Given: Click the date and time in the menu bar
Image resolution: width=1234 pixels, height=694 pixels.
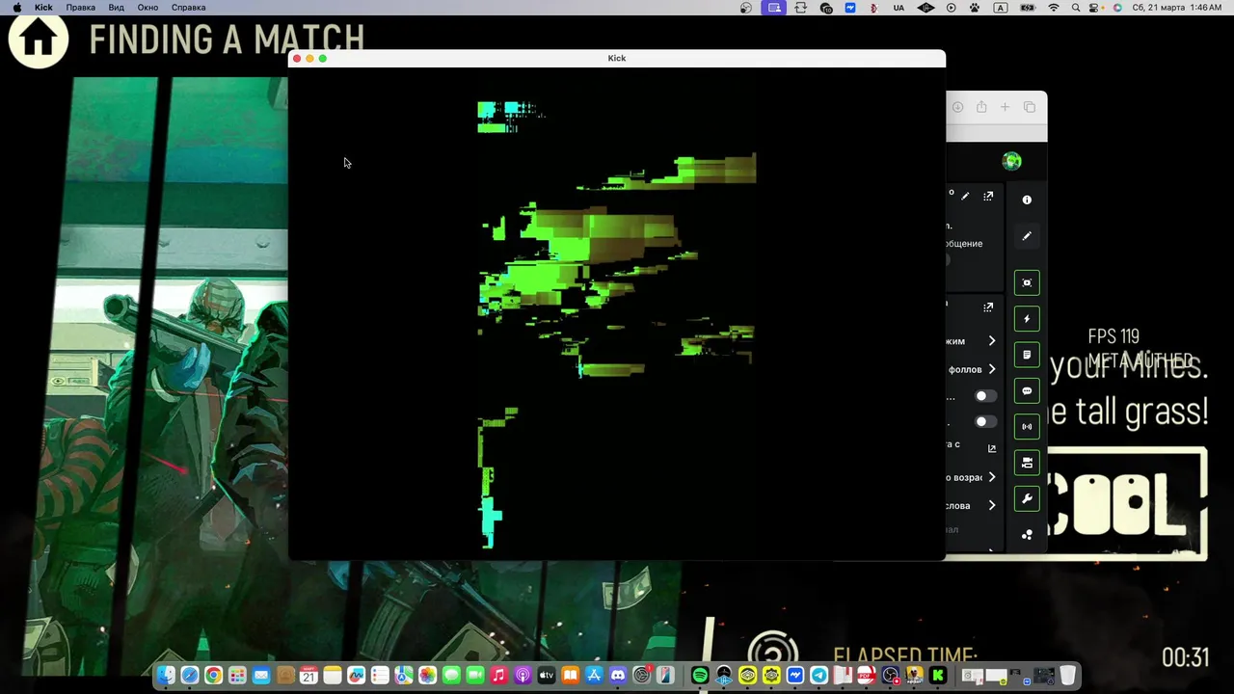Looking at the screenshot, I should click(1177, 8).
